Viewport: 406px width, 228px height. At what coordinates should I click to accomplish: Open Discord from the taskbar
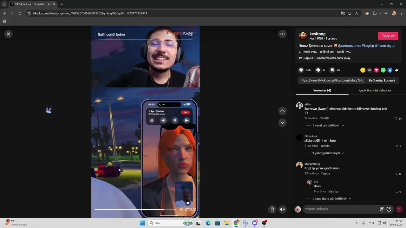pos(255,223)
